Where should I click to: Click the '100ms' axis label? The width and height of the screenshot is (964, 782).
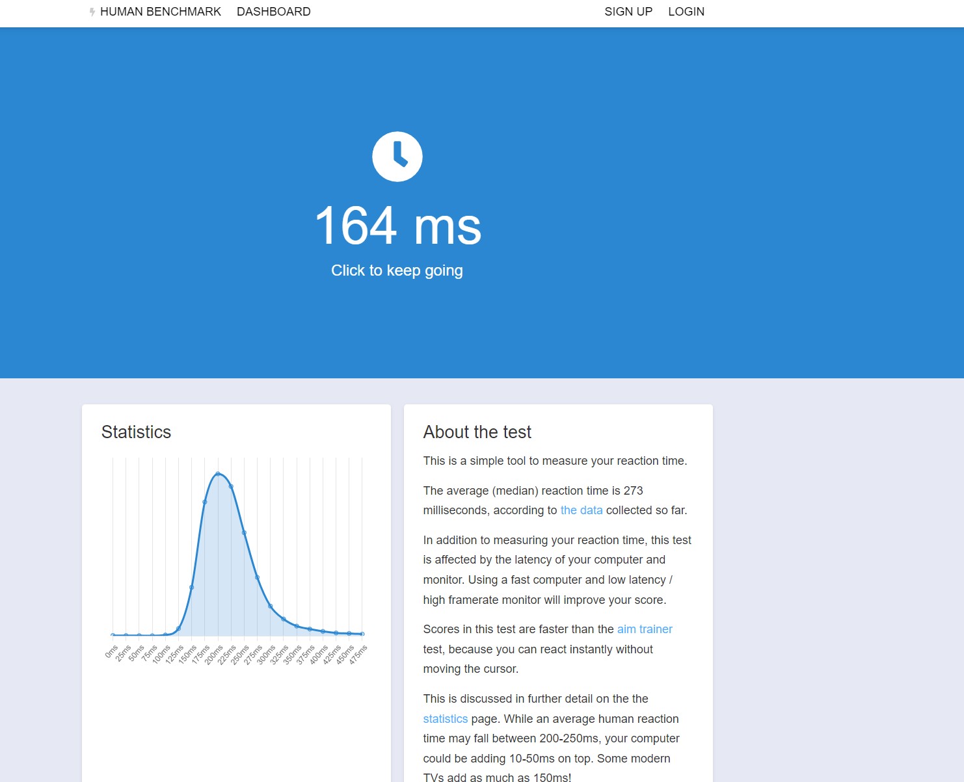(x=162, y=654)
